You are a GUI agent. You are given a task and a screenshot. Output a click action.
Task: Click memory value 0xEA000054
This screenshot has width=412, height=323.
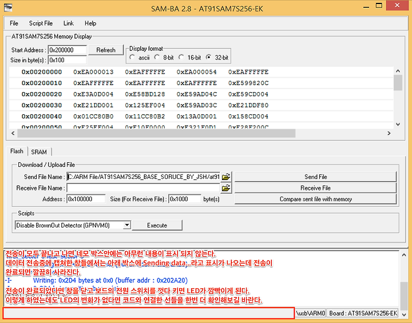point(196,72)
